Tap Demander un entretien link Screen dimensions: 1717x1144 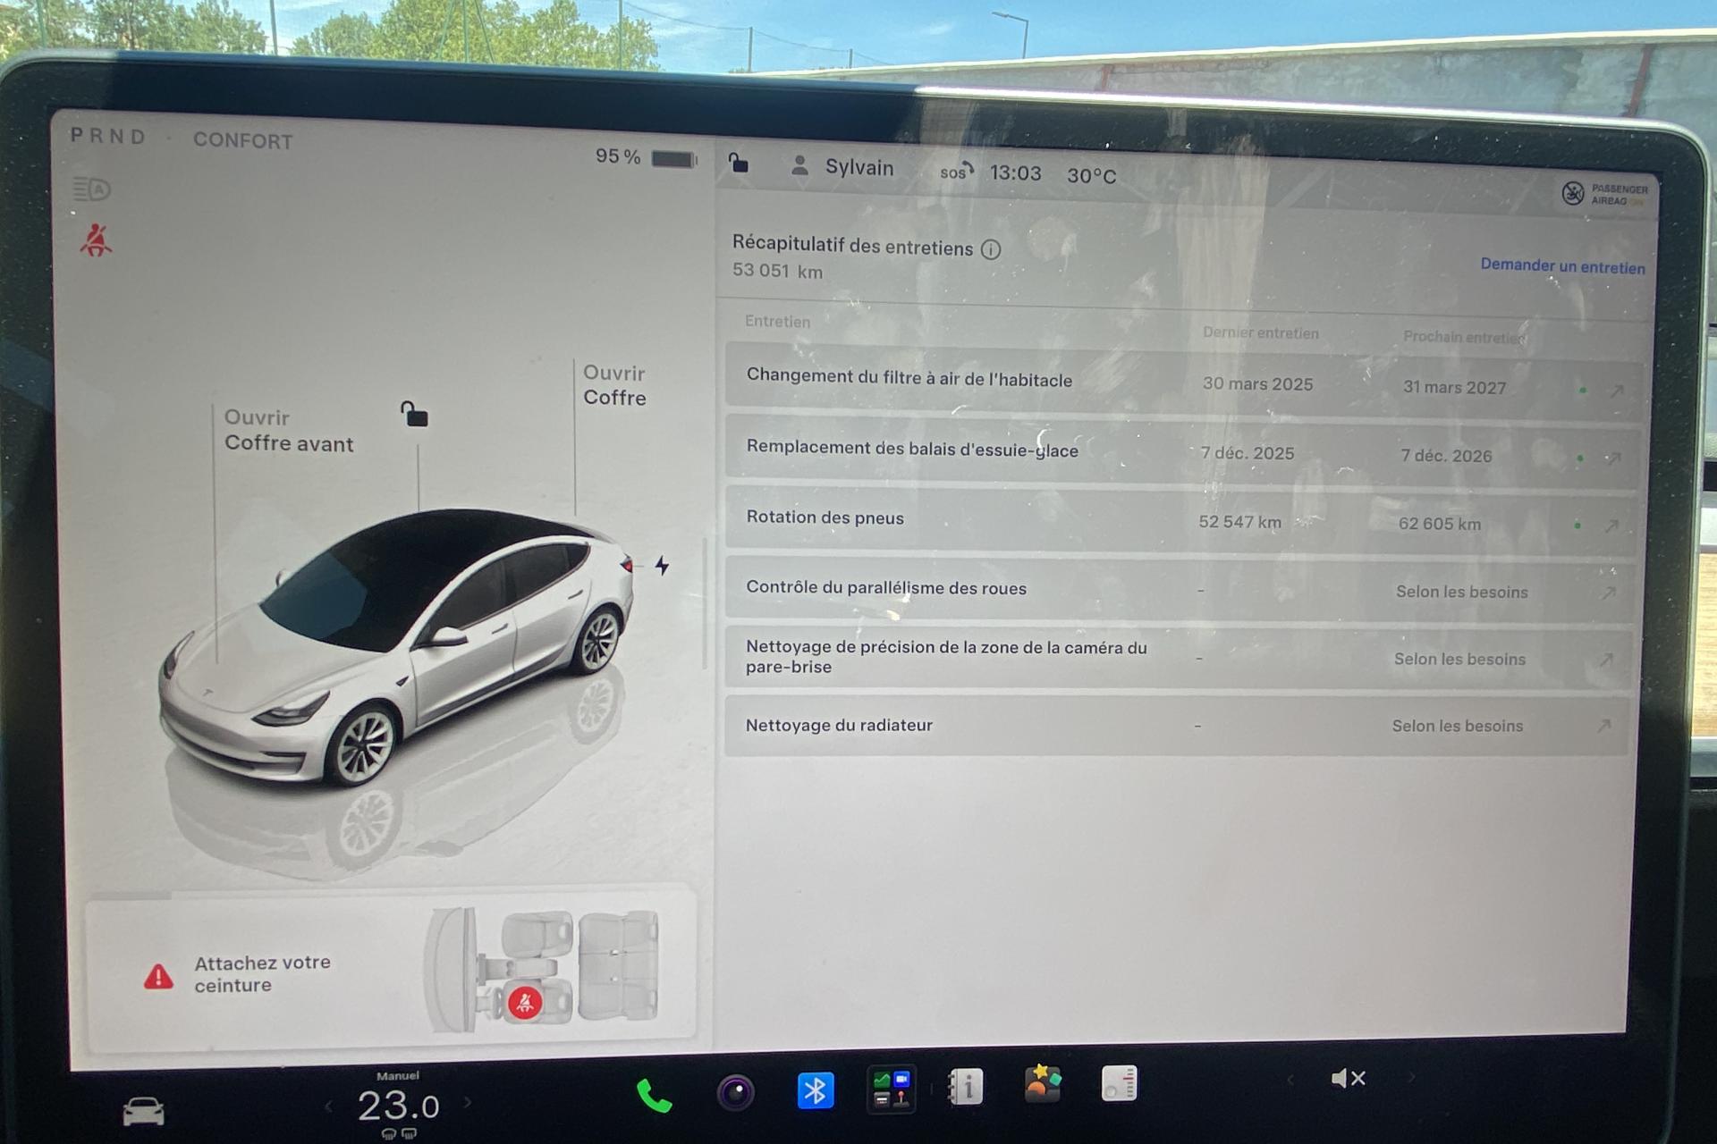pyautogui.click(x=1562, y=265)
